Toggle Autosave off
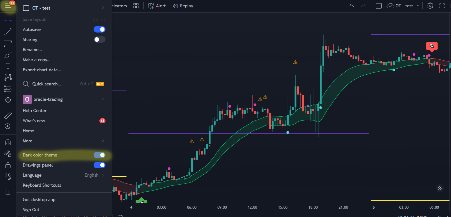Viewport: 451px width, 217px height. (x=99, y=29)
